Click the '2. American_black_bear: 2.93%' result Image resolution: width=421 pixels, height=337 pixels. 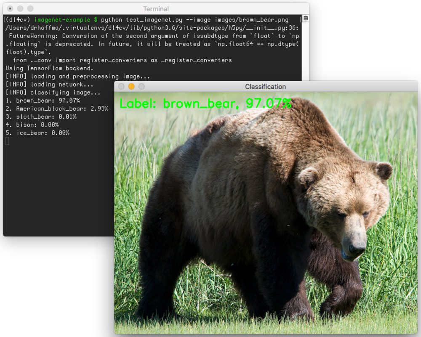pos(57,109)
